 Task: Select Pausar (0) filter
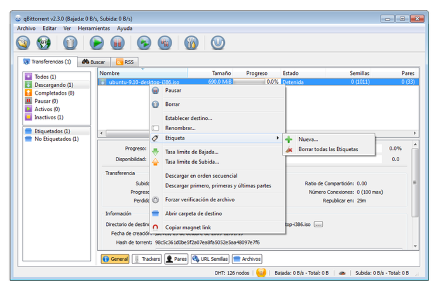57,101
